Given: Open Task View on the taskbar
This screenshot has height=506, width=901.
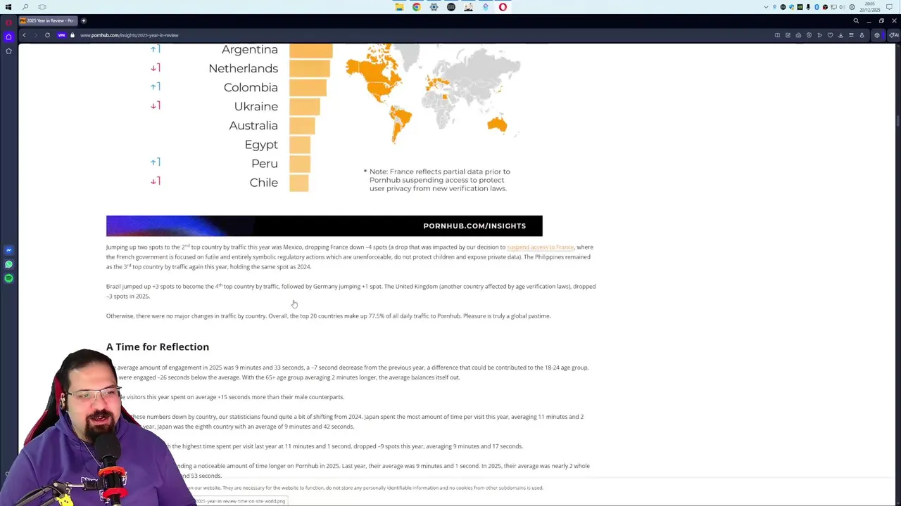Looking at the screenshot, I should [42, 7].
